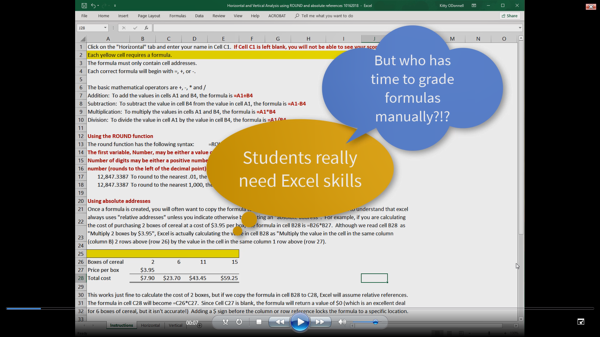Open the ACROBAT ribbon tab
Image resolution: width=600 pixels, height=337 pixels.
pyautogui.click(x=277, y=16)
